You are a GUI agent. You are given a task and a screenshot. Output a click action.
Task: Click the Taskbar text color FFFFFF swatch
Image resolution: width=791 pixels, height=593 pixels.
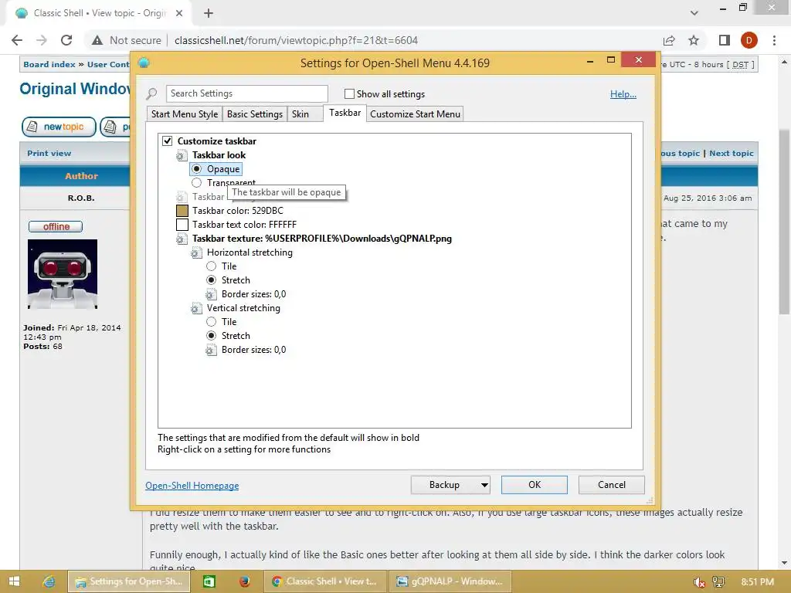click(182, 225)
